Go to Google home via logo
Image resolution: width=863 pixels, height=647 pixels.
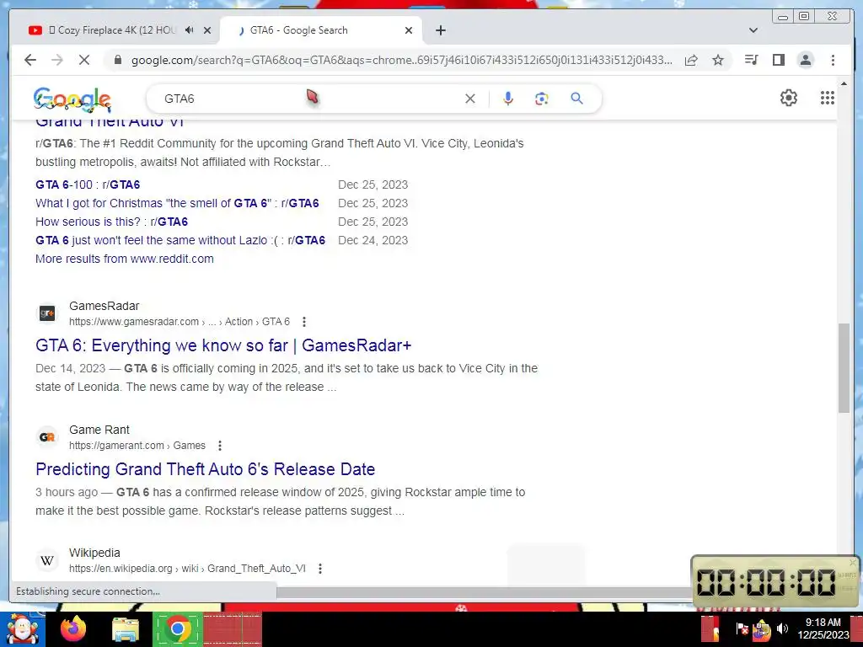coord(72,99)
